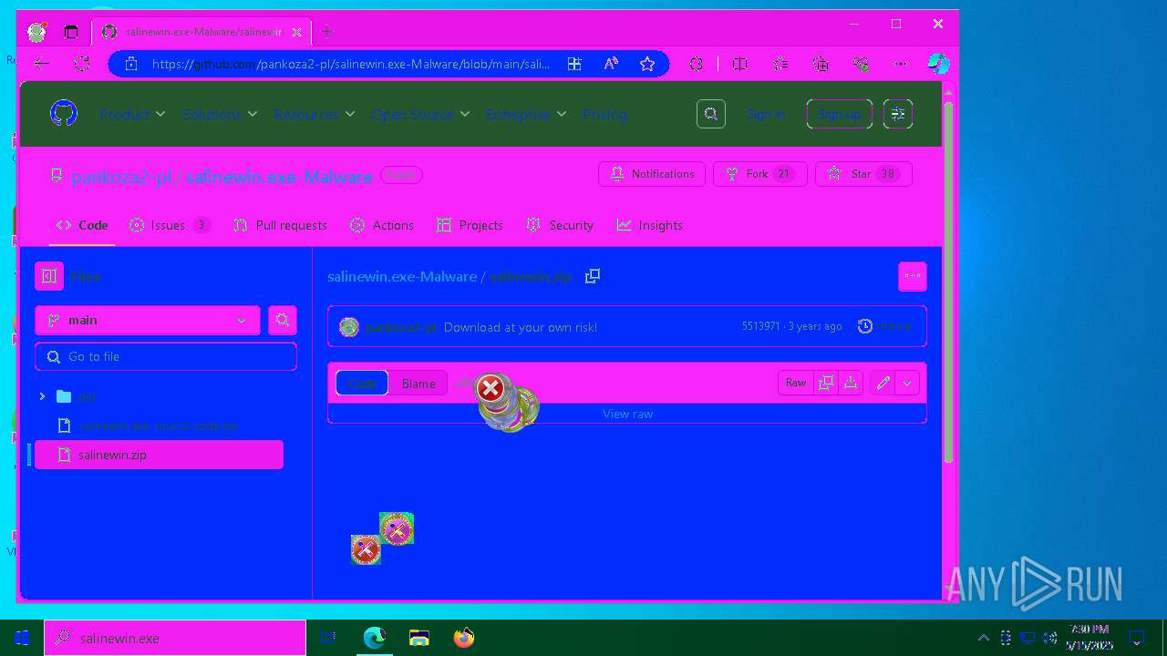1167x656 pixels.
Task: Expand the Resources menu
Action: (x=315, y=114)
